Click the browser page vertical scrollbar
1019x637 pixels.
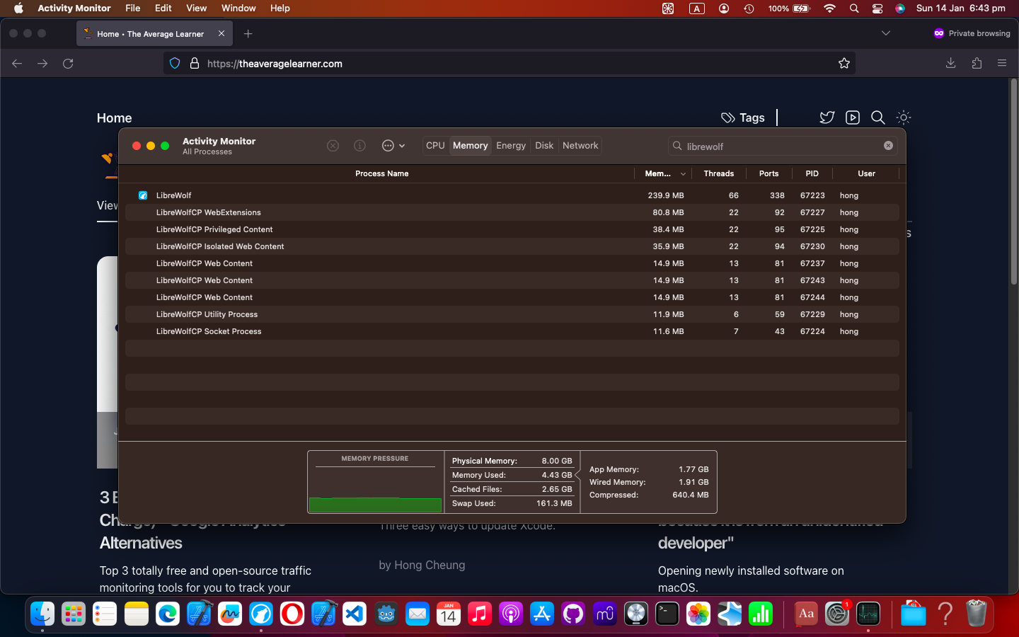(x=1013, y=184)
